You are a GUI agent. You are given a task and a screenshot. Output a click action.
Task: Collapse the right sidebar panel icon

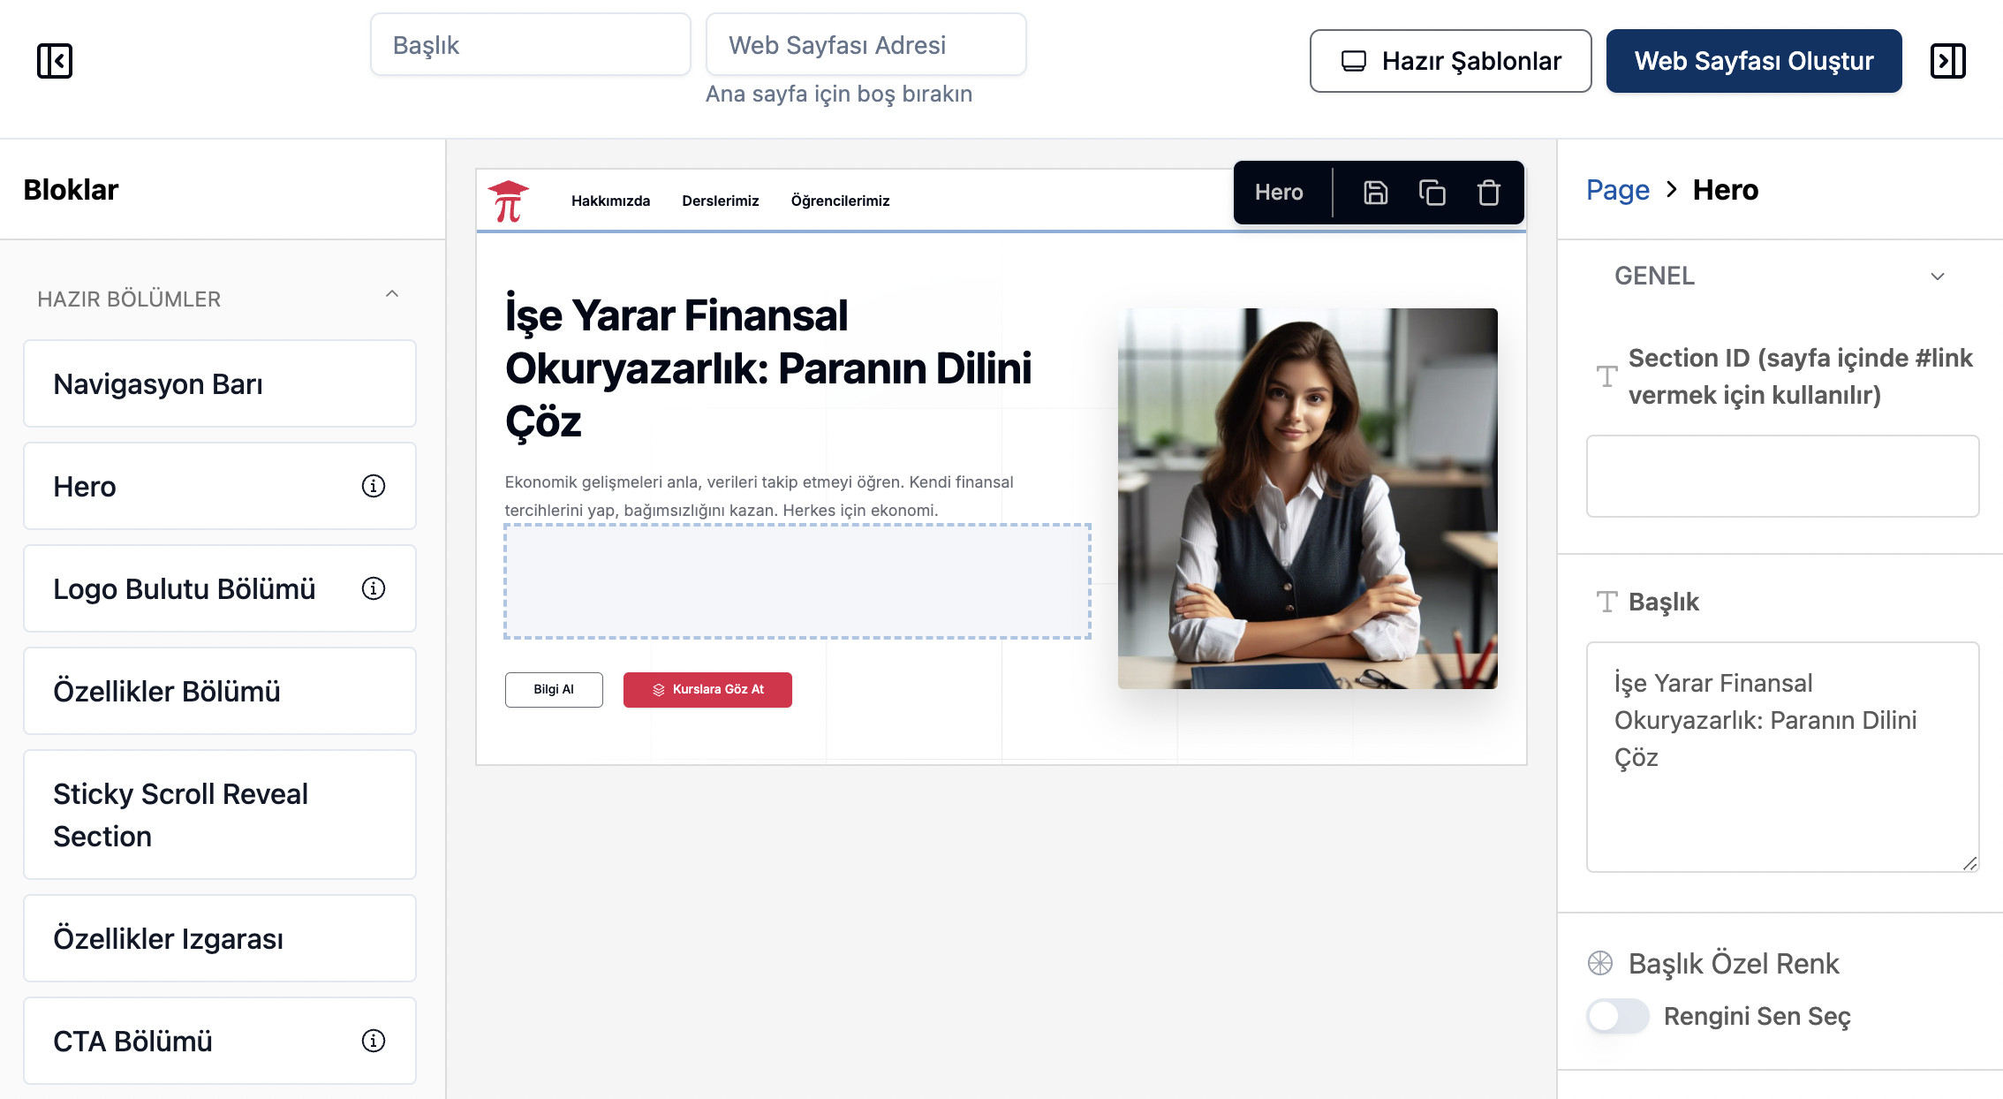coord(1947,61)
